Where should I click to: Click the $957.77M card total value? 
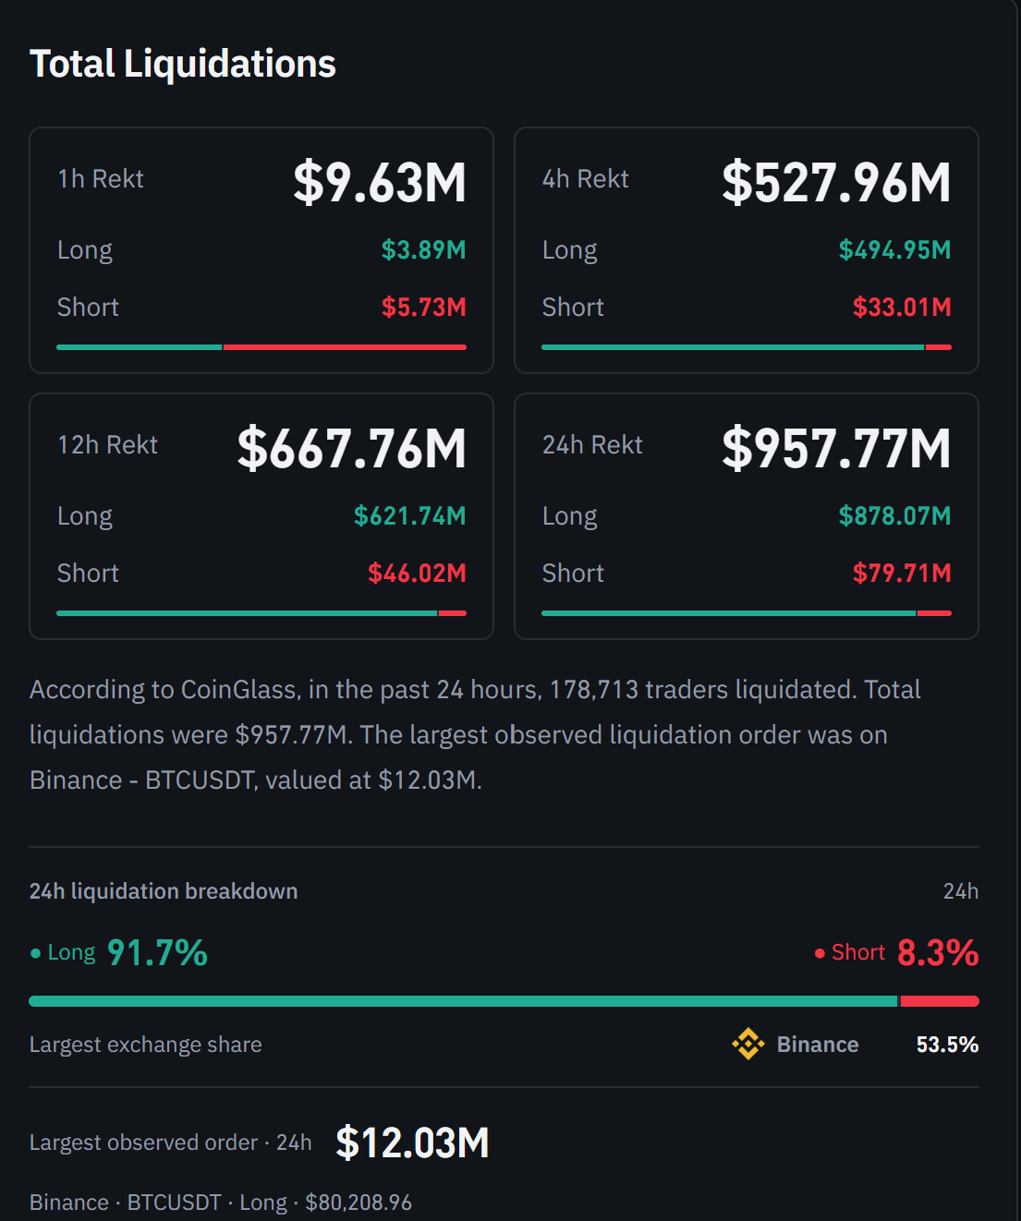[836, 448]
